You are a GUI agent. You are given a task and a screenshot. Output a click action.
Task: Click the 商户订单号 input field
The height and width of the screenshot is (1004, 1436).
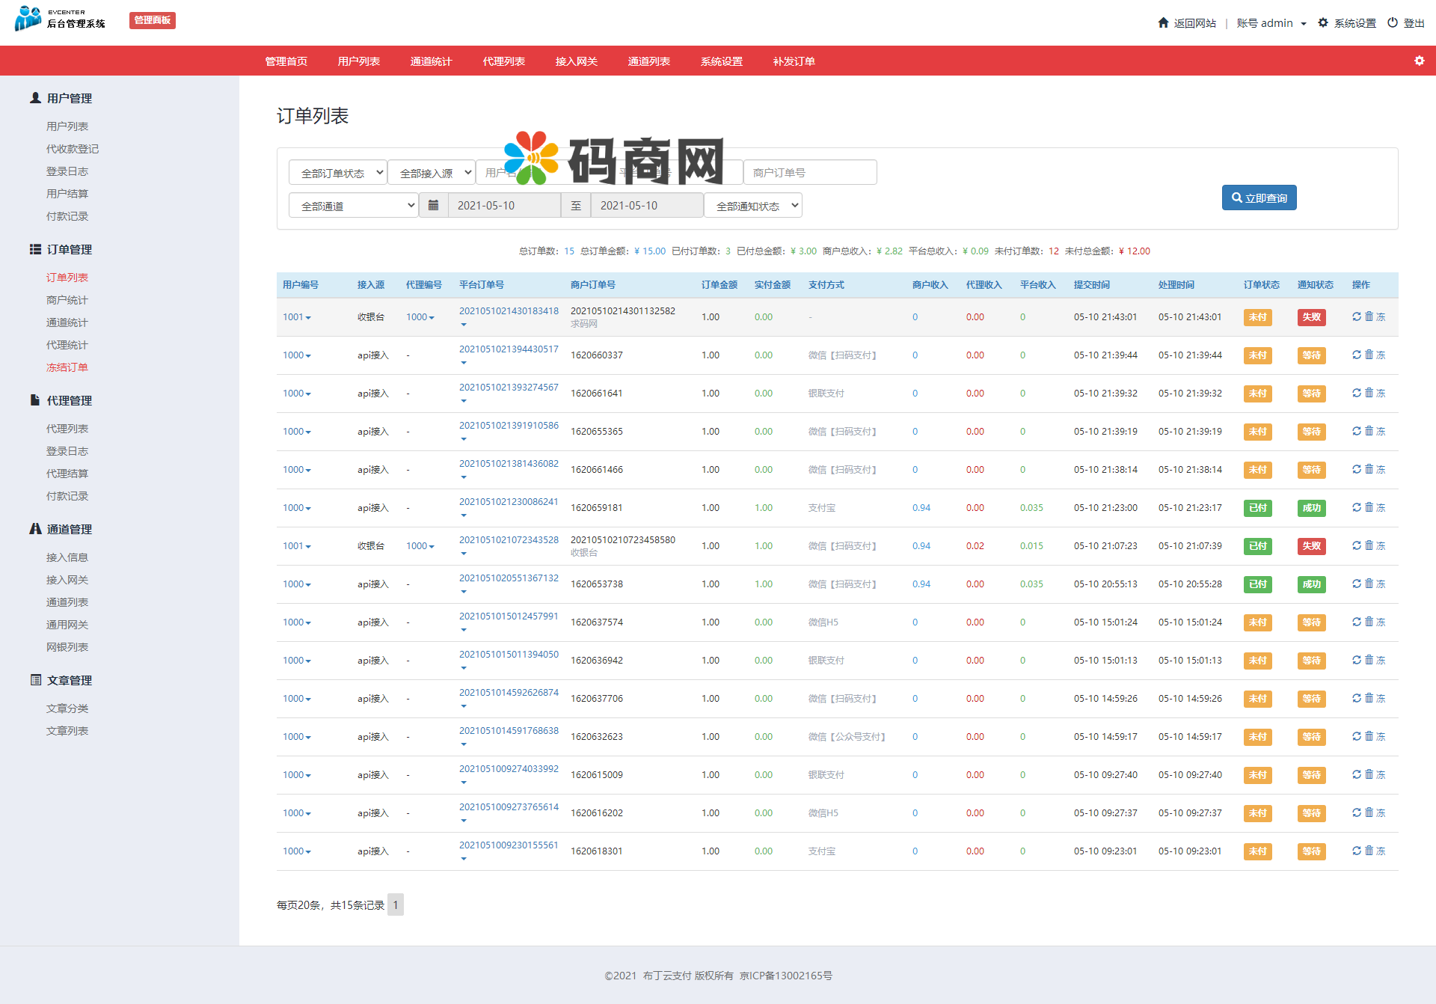click(x=809, y=173)
